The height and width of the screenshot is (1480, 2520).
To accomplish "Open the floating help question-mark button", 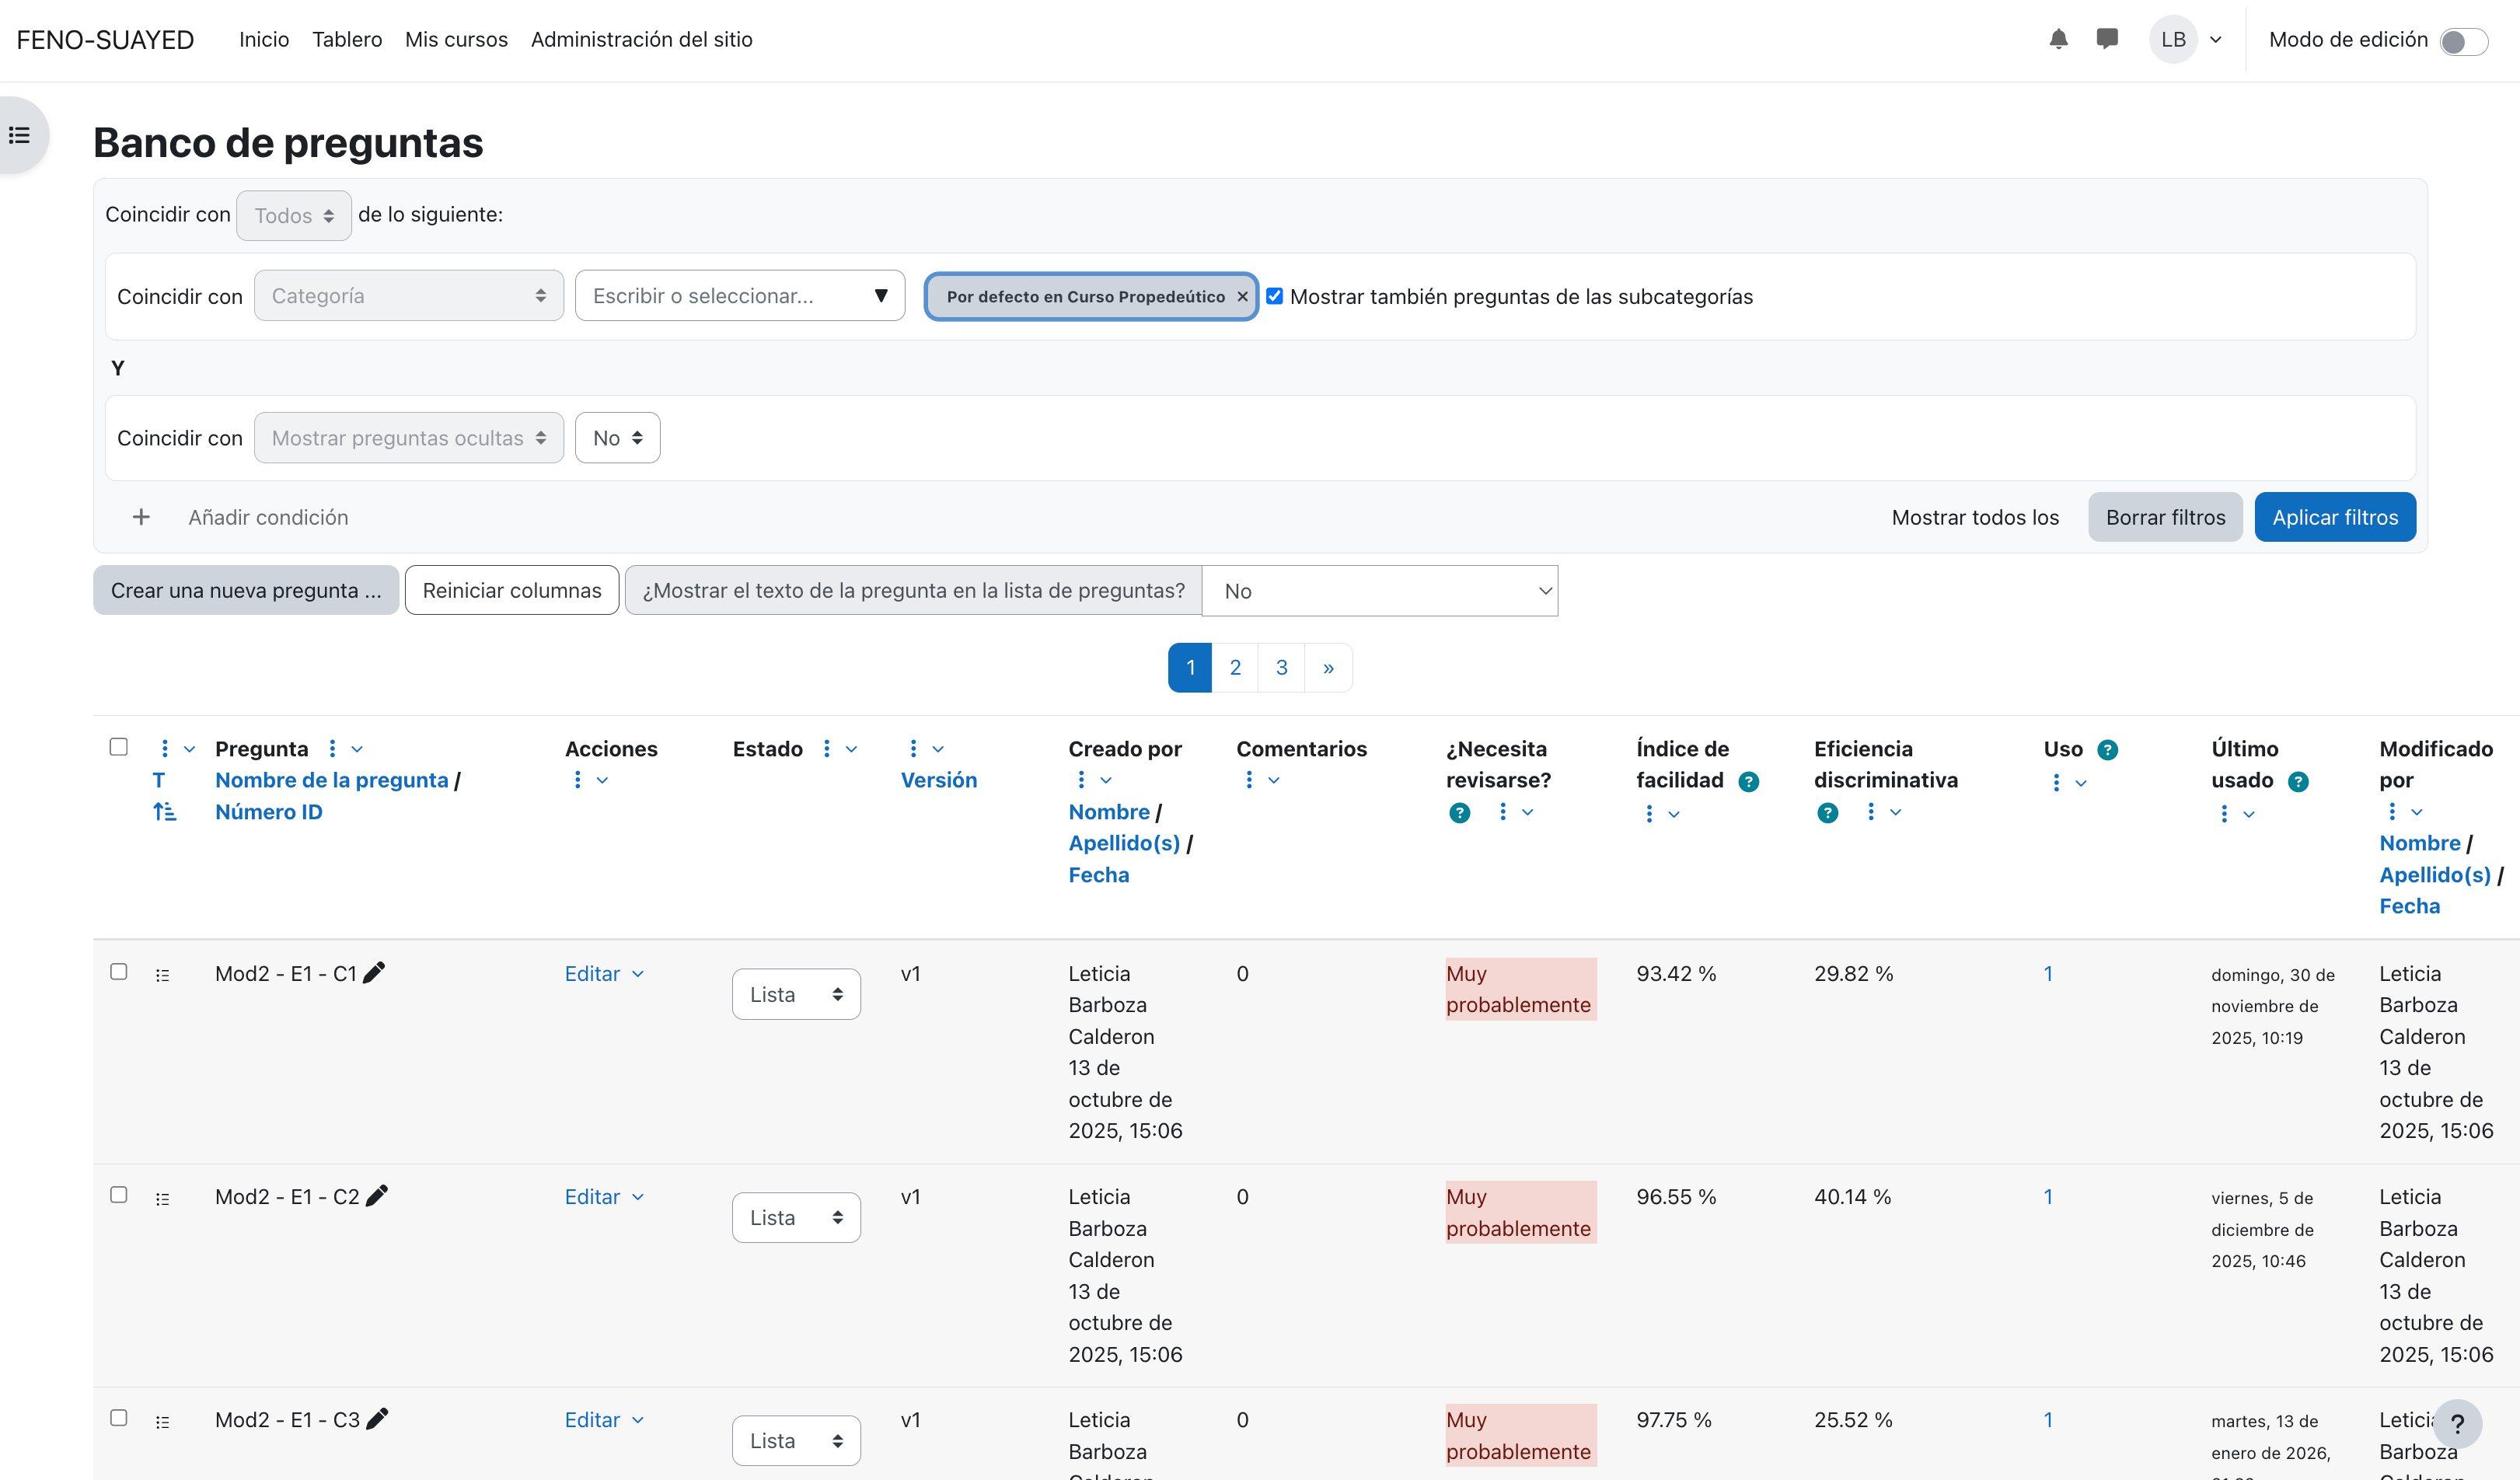I will pyautogui.click(x=2456, y=1423).
